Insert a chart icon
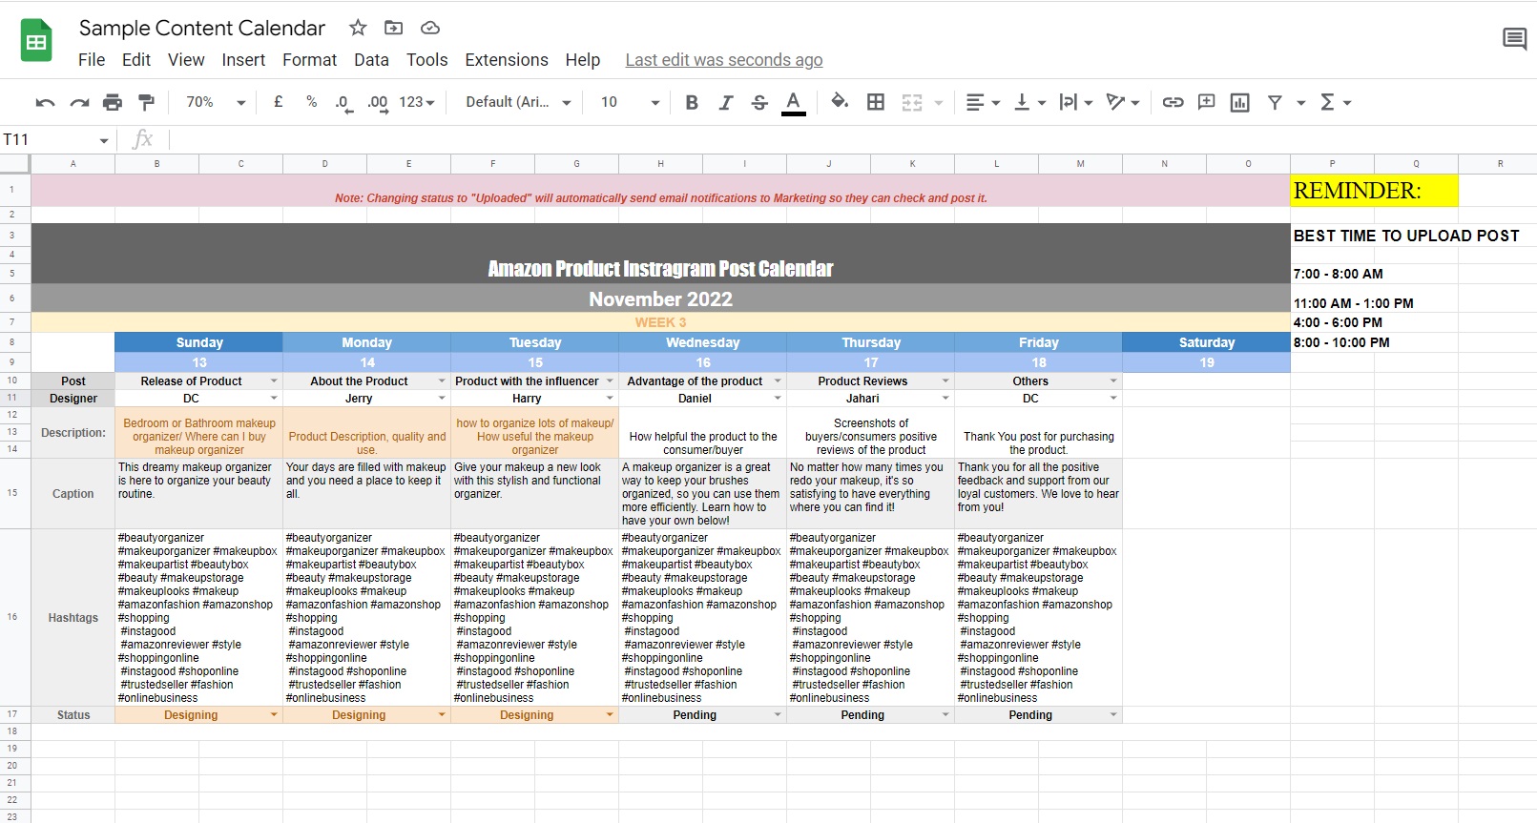Image resolution: width=1537 pixels, height=823 pixels. pos(1239,102)
